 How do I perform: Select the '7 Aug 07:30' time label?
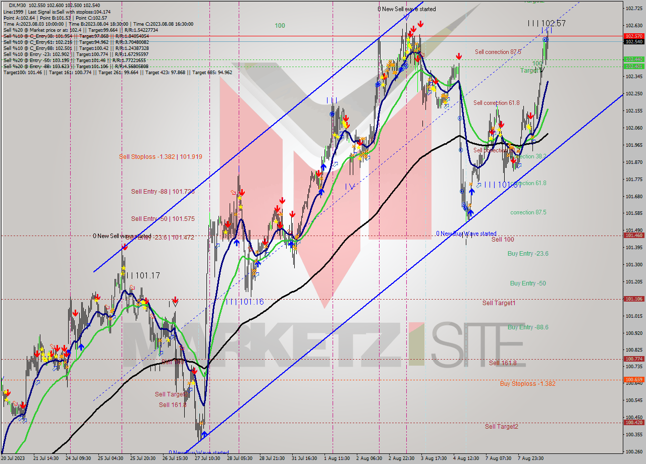pos(499,458)
